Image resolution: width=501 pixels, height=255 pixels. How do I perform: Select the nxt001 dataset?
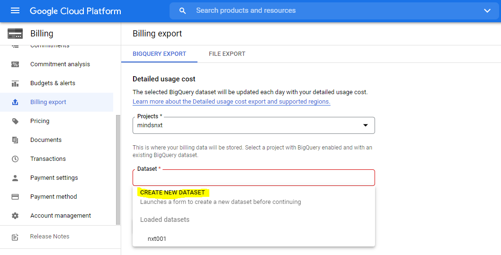(x=157, y=239)
